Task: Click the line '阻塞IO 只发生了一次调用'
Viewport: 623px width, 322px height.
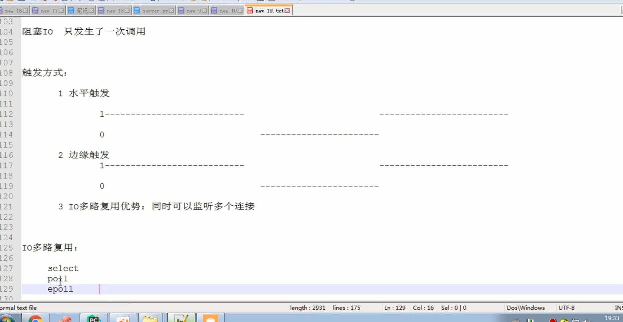Action: (x=84, y=31)
